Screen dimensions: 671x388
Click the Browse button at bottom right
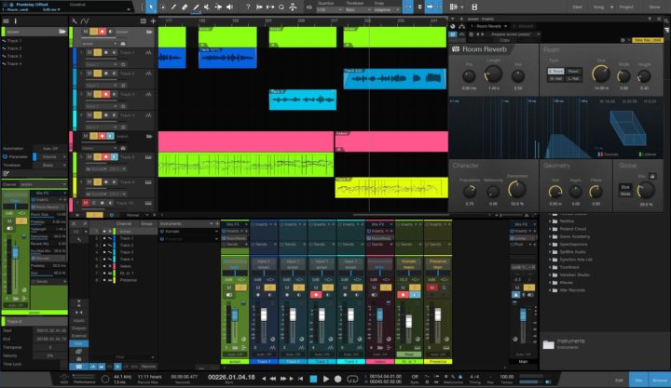pyautogui.click(x=658, y=380)
